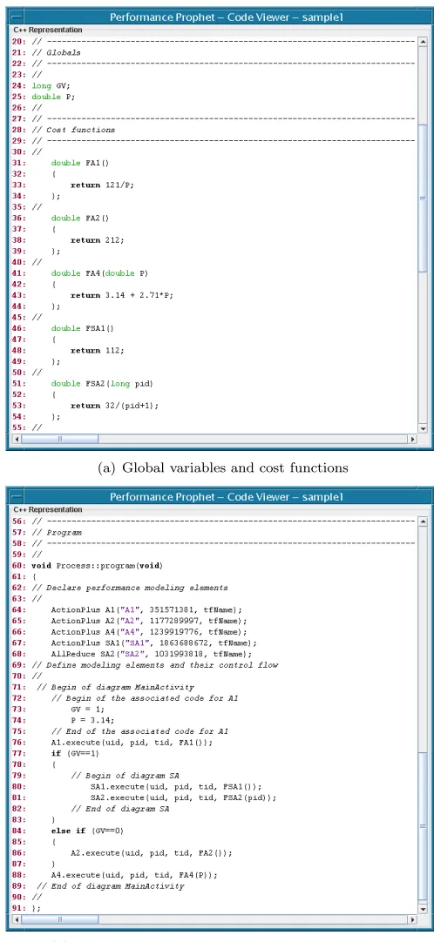Click 'double FA1()' on line 31
This screenshot has height=942, width=434.
(x=80, y=163)
